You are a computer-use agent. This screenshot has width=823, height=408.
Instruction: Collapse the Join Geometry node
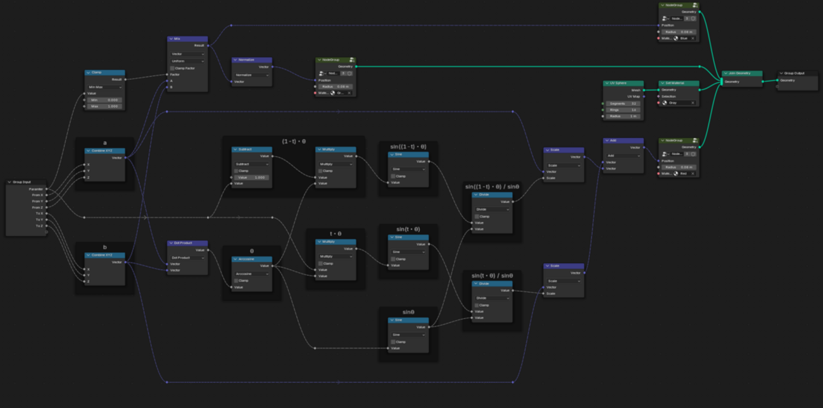coord(725,73)
